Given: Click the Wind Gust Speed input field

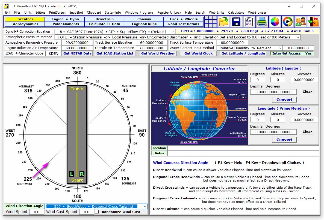Looking at the screenshot, I should 87,212.
